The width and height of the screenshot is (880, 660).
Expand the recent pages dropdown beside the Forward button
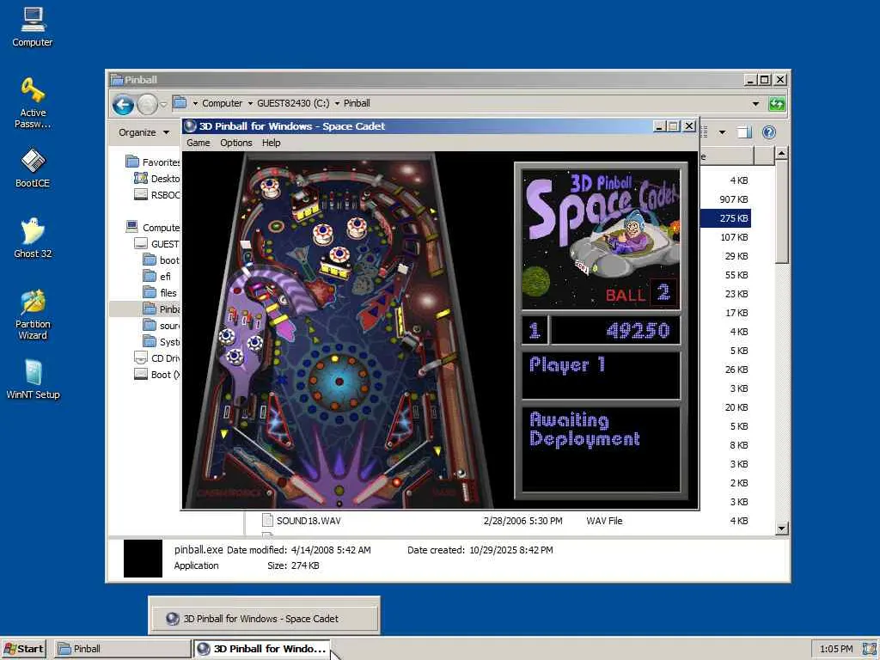pos(163,104)
